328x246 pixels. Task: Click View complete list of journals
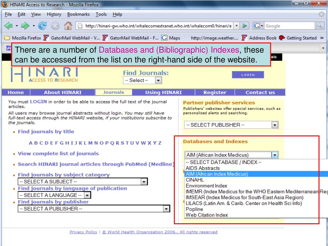(x=58, y=153)
